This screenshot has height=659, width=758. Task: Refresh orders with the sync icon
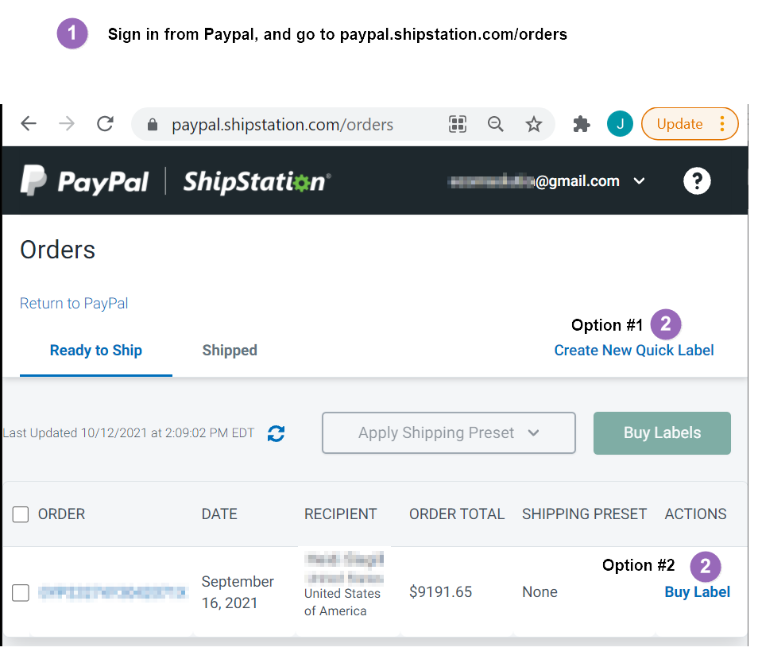pos(276,433)
